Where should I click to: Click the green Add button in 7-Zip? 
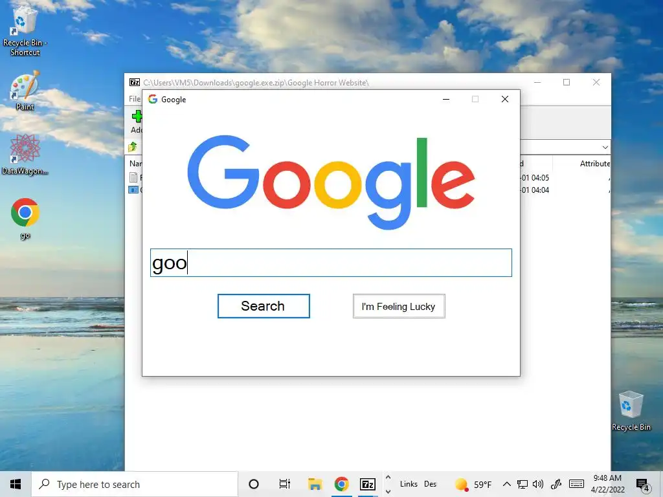tap(136, 122)
